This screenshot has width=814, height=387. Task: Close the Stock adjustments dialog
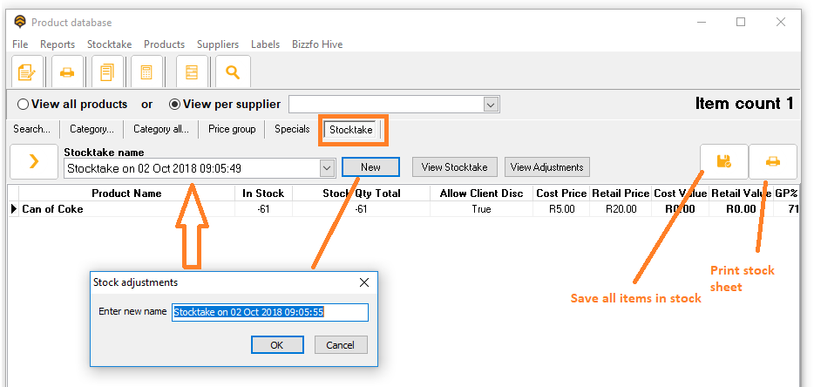tap(363, 283)
